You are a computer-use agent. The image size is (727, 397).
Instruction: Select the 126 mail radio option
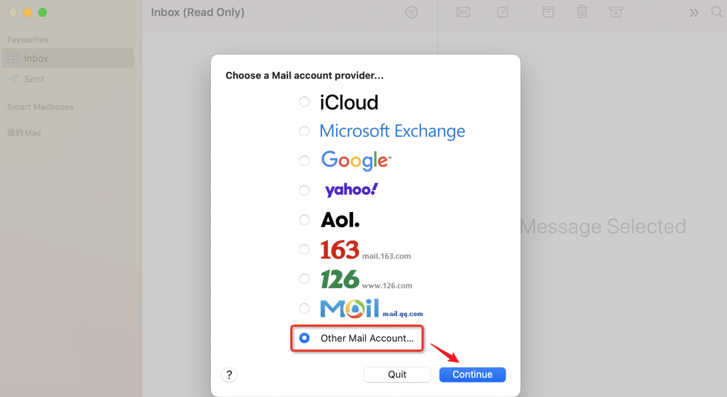click(304, 279)
